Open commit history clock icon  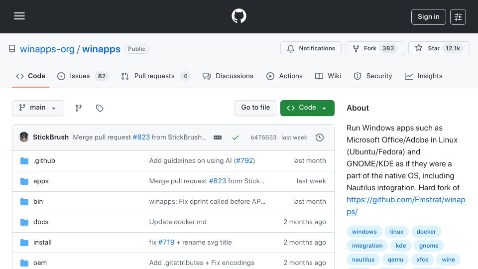(x=320, y=137)
